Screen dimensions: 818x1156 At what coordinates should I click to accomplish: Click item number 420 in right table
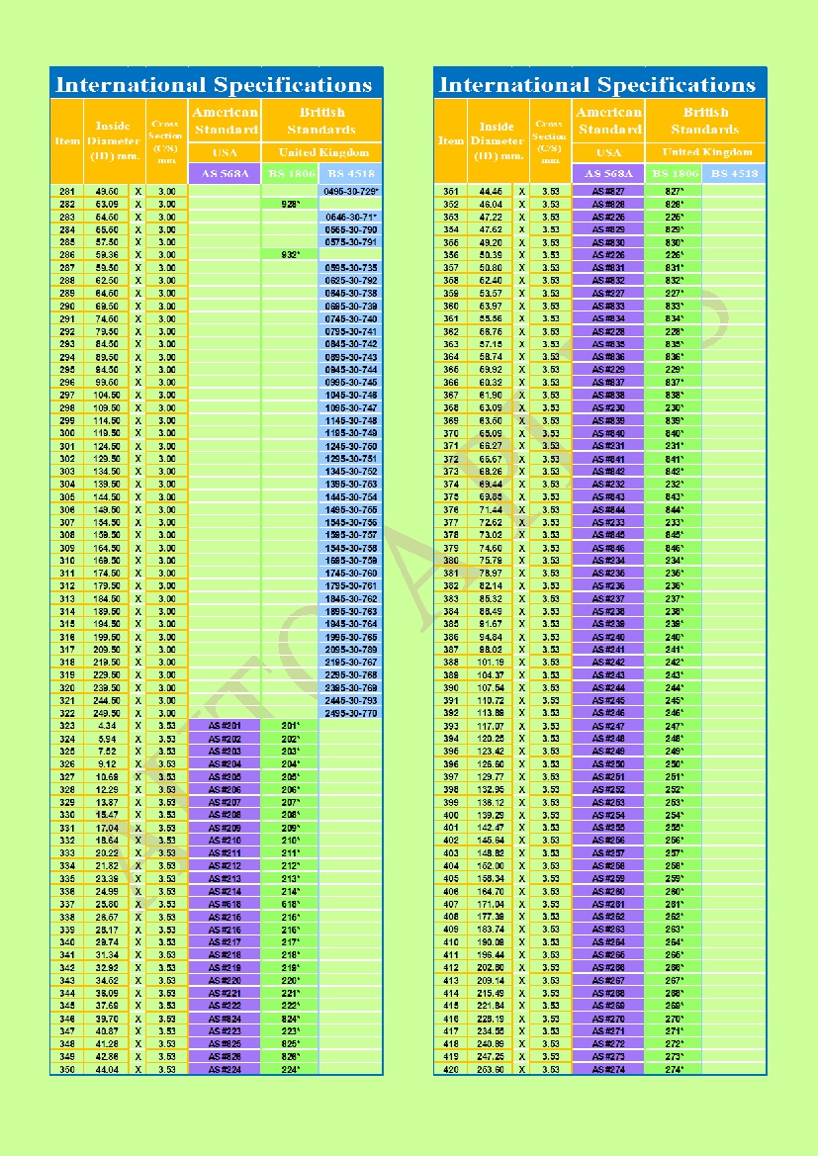451,1070
